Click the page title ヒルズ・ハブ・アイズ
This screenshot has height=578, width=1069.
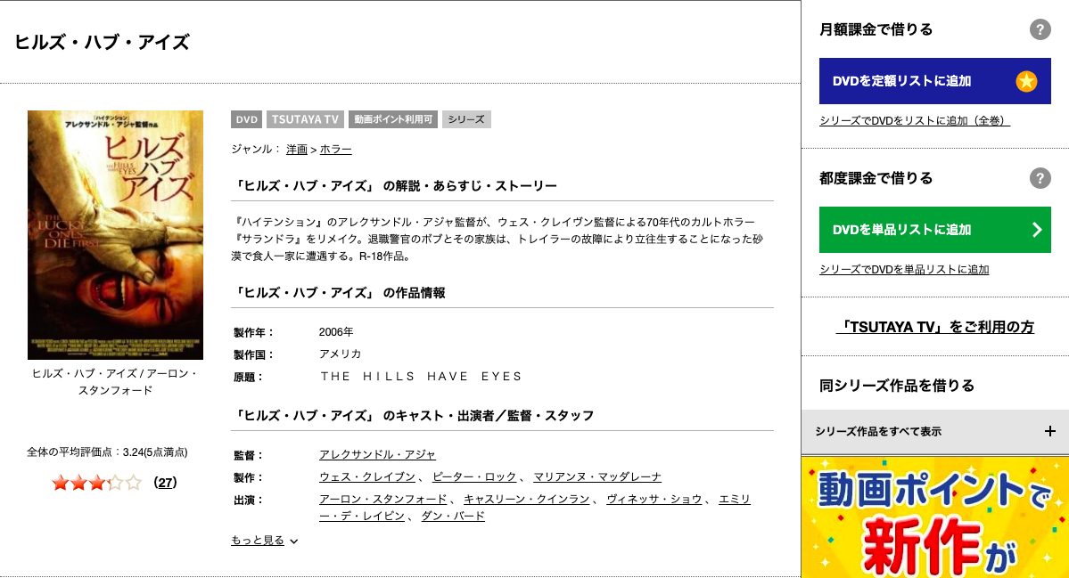[x=102, y=42]
